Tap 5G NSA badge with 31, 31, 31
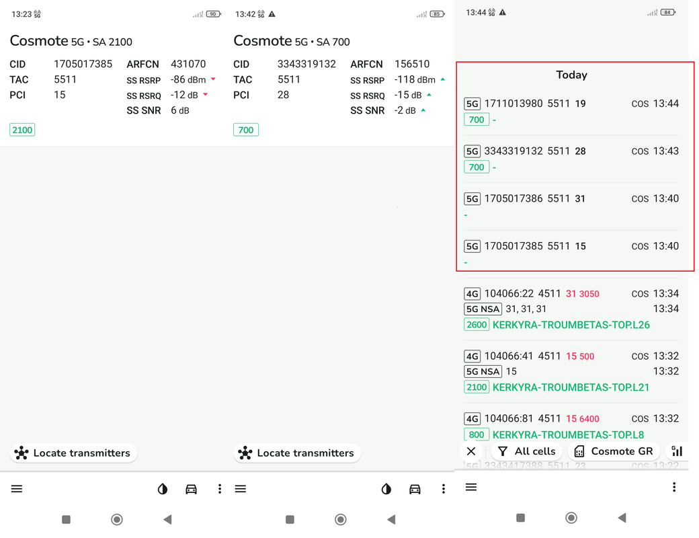699x538 pixels. click(x=483, y=309)
